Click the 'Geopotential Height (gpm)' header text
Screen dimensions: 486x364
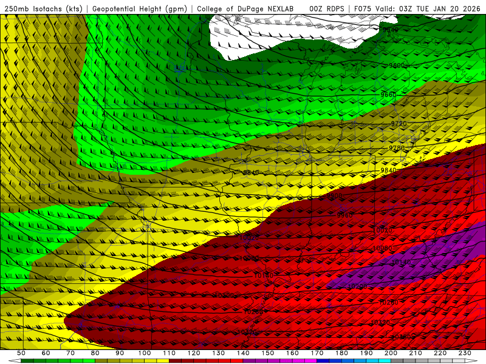140,9
